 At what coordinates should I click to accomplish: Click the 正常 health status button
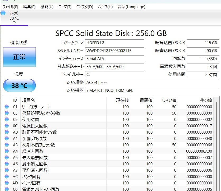(19, 57)
